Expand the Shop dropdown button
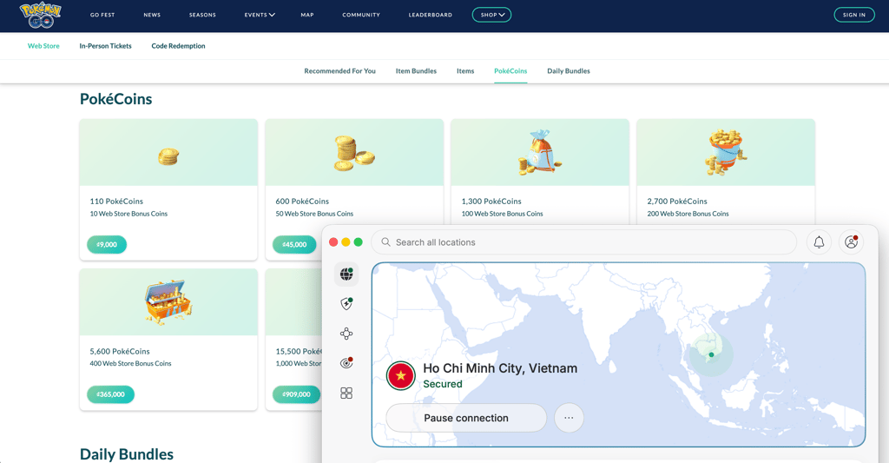Image resolution: width=889 pixels, height=463 pixels. (x=491, y=15)
